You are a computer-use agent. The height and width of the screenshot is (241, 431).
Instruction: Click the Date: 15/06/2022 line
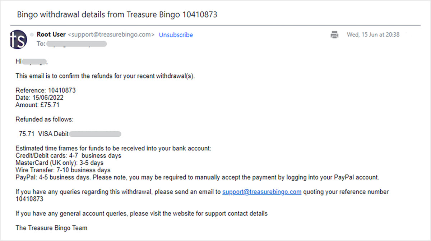point(40,98)
